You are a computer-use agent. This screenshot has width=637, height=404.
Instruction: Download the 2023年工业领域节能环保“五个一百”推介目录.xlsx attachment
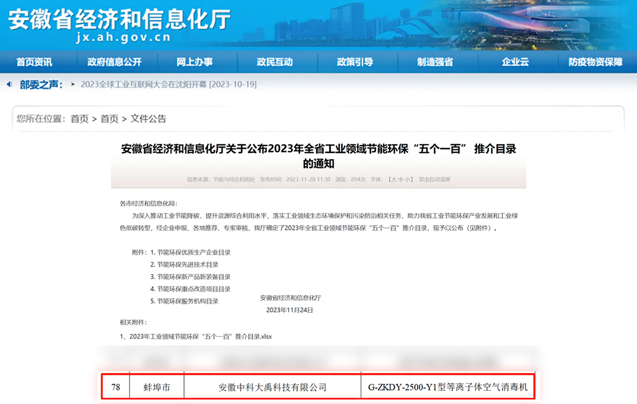200,337
